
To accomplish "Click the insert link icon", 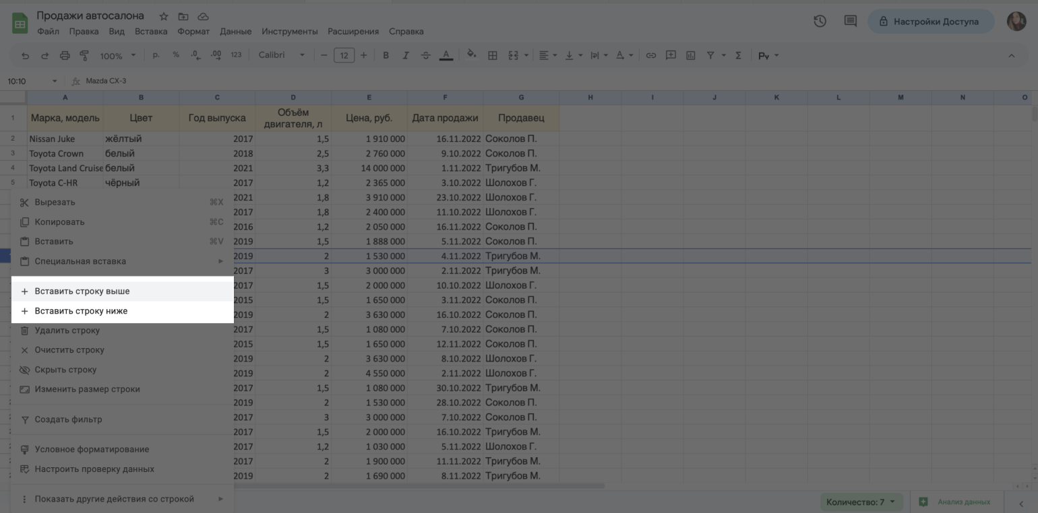I will point(650,56).
